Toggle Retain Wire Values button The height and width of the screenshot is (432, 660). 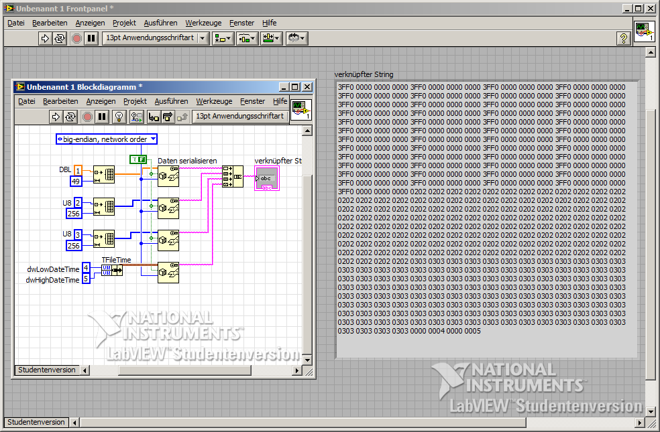(x=136, y=117)
